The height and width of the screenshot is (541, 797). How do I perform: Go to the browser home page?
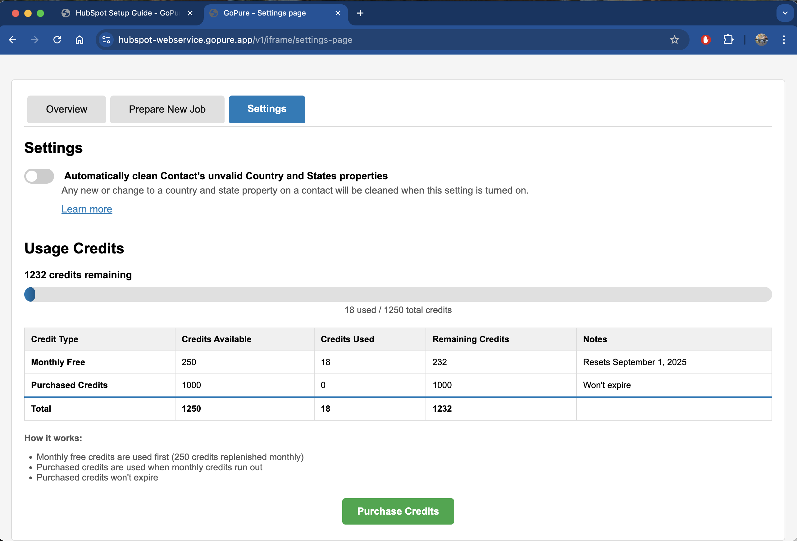pos(80,40)
